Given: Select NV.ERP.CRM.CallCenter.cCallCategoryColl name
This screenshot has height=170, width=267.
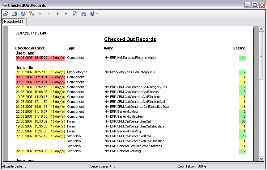Looking at the screenshot, I should click(x=136, y=87).
